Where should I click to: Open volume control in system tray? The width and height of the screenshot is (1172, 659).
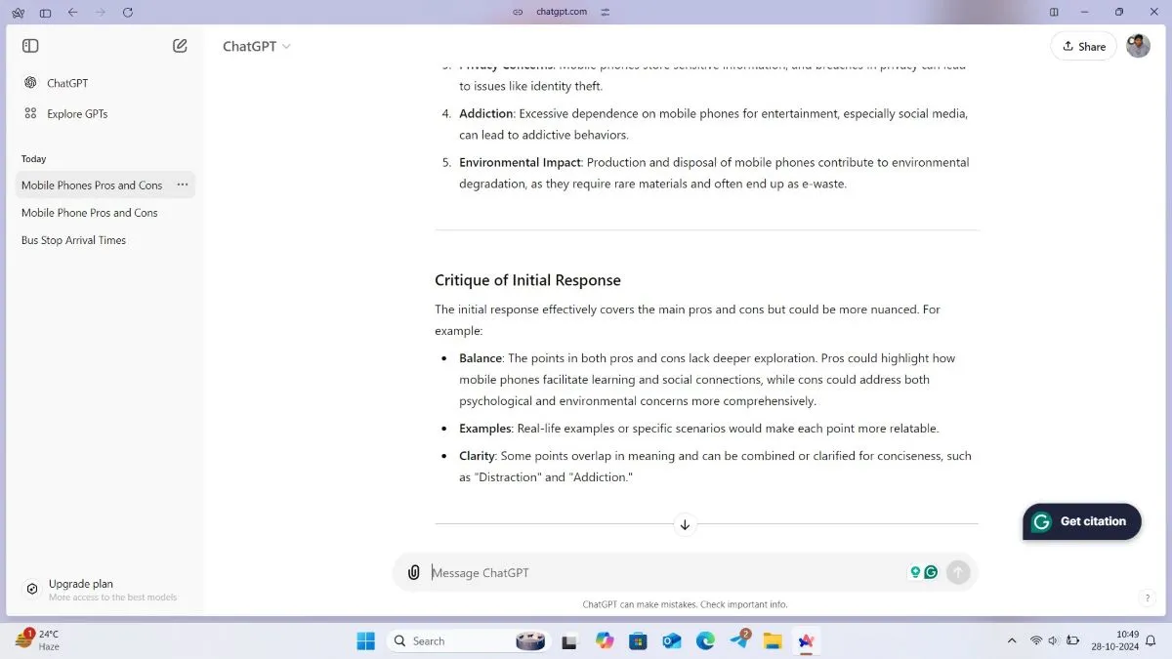pyautogui.click(x=1054, y=641)
